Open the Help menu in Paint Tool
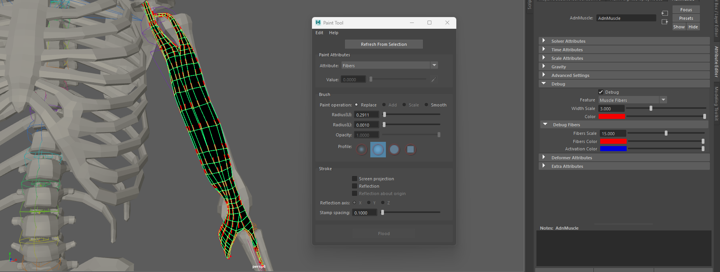Image resolution: width=720 pixels, height=272 pixels. [x=334, y=33]
